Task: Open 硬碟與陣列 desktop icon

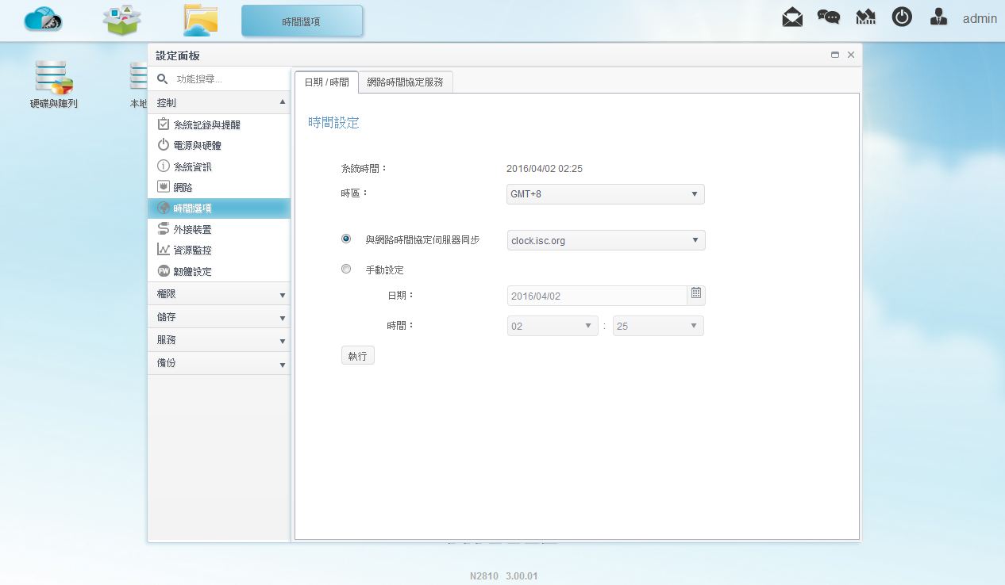Action: pos(54,84)
